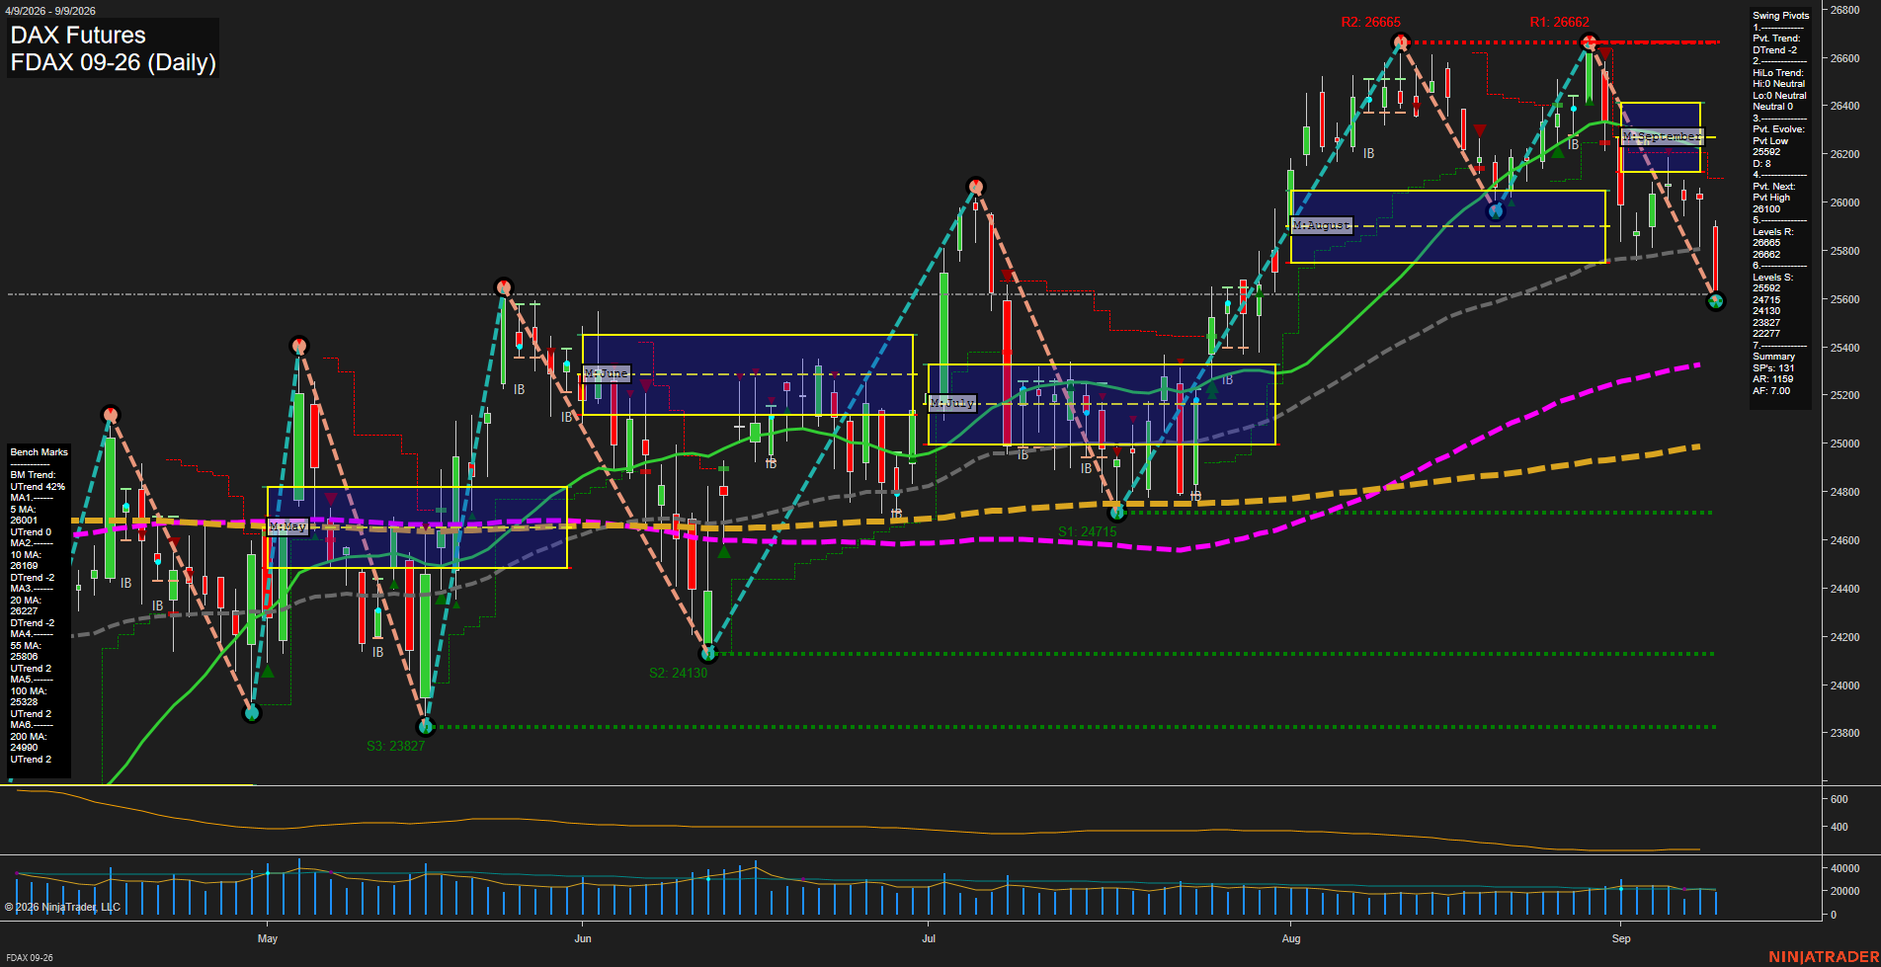
Task: Click the R1: 26662 resistance label
Action: pyautogui.click(x=1560, y=22)
